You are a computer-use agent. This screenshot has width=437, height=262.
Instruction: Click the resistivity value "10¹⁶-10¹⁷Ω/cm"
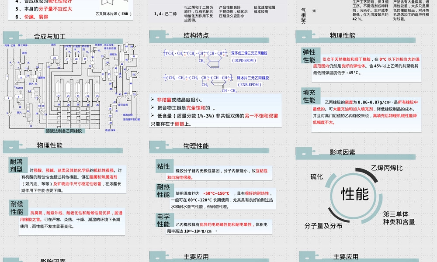coord(198,231)
